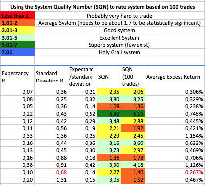Select expectancy value 0,38
Image resolution: width=205 pixels, height=185 pixels.
(x=18, y=165)
